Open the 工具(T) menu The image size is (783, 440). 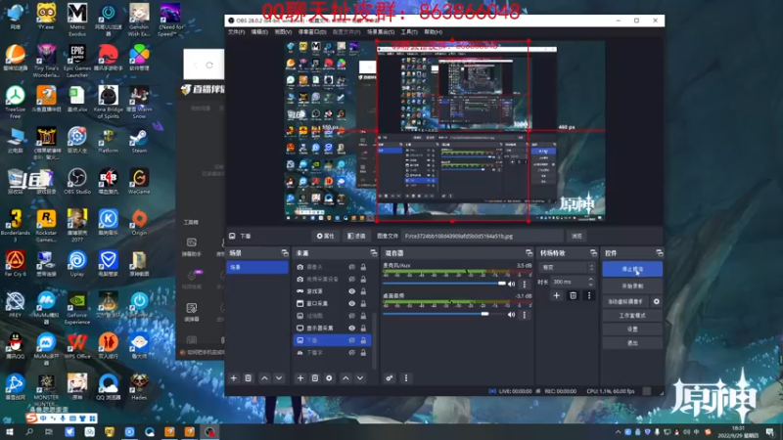pos(409,32)
